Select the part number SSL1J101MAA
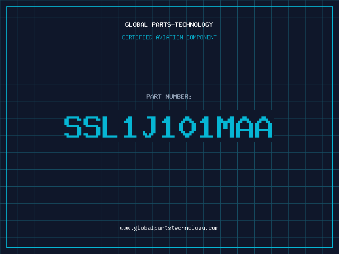 click(x=168, y=127)
